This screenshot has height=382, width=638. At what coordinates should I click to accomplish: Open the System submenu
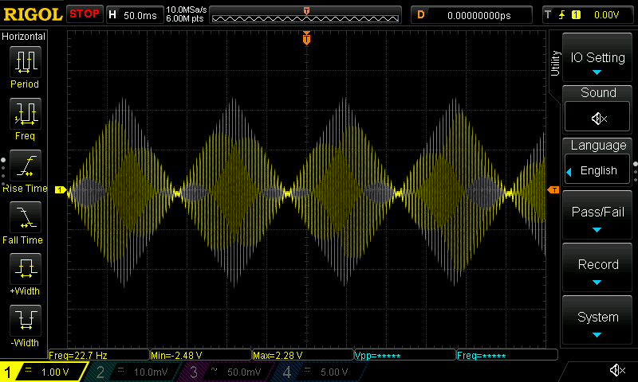(597, 320)
